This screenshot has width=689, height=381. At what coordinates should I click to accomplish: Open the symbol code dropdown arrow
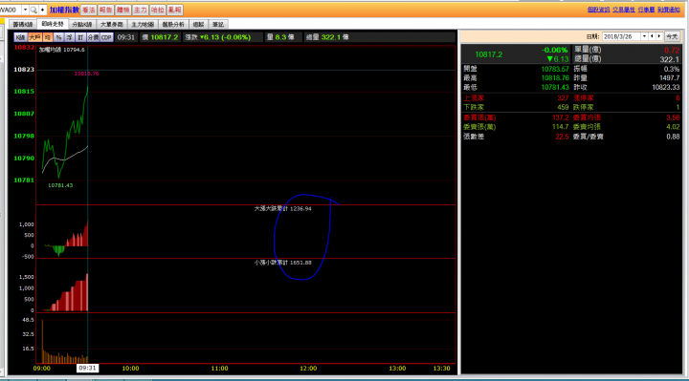tap(25, 10)
